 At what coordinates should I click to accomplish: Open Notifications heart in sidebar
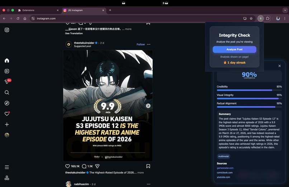point(7,114)
